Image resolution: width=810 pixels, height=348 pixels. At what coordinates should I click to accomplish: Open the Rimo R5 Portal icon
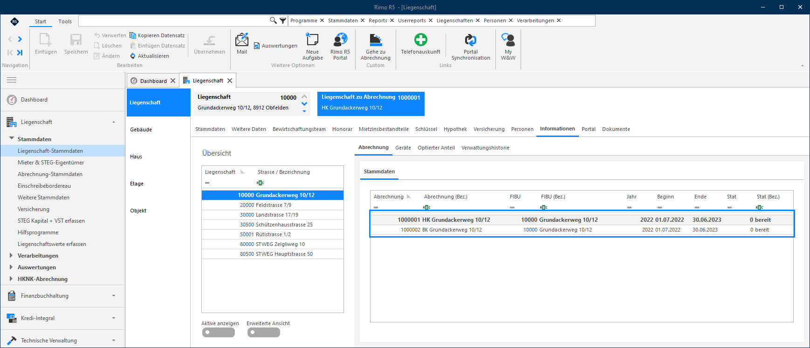340,40
